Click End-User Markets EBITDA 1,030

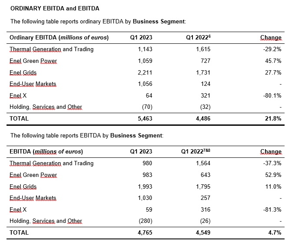coord(145,198)
